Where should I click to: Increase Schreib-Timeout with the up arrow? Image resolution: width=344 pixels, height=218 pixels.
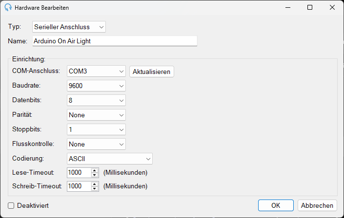95,184
